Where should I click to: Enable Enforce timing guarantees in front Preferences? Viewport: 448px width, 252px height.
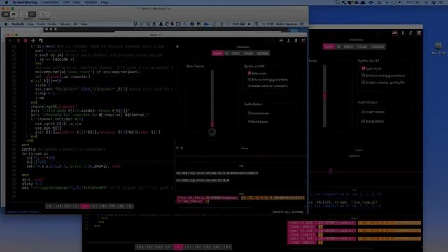point(249,80)
